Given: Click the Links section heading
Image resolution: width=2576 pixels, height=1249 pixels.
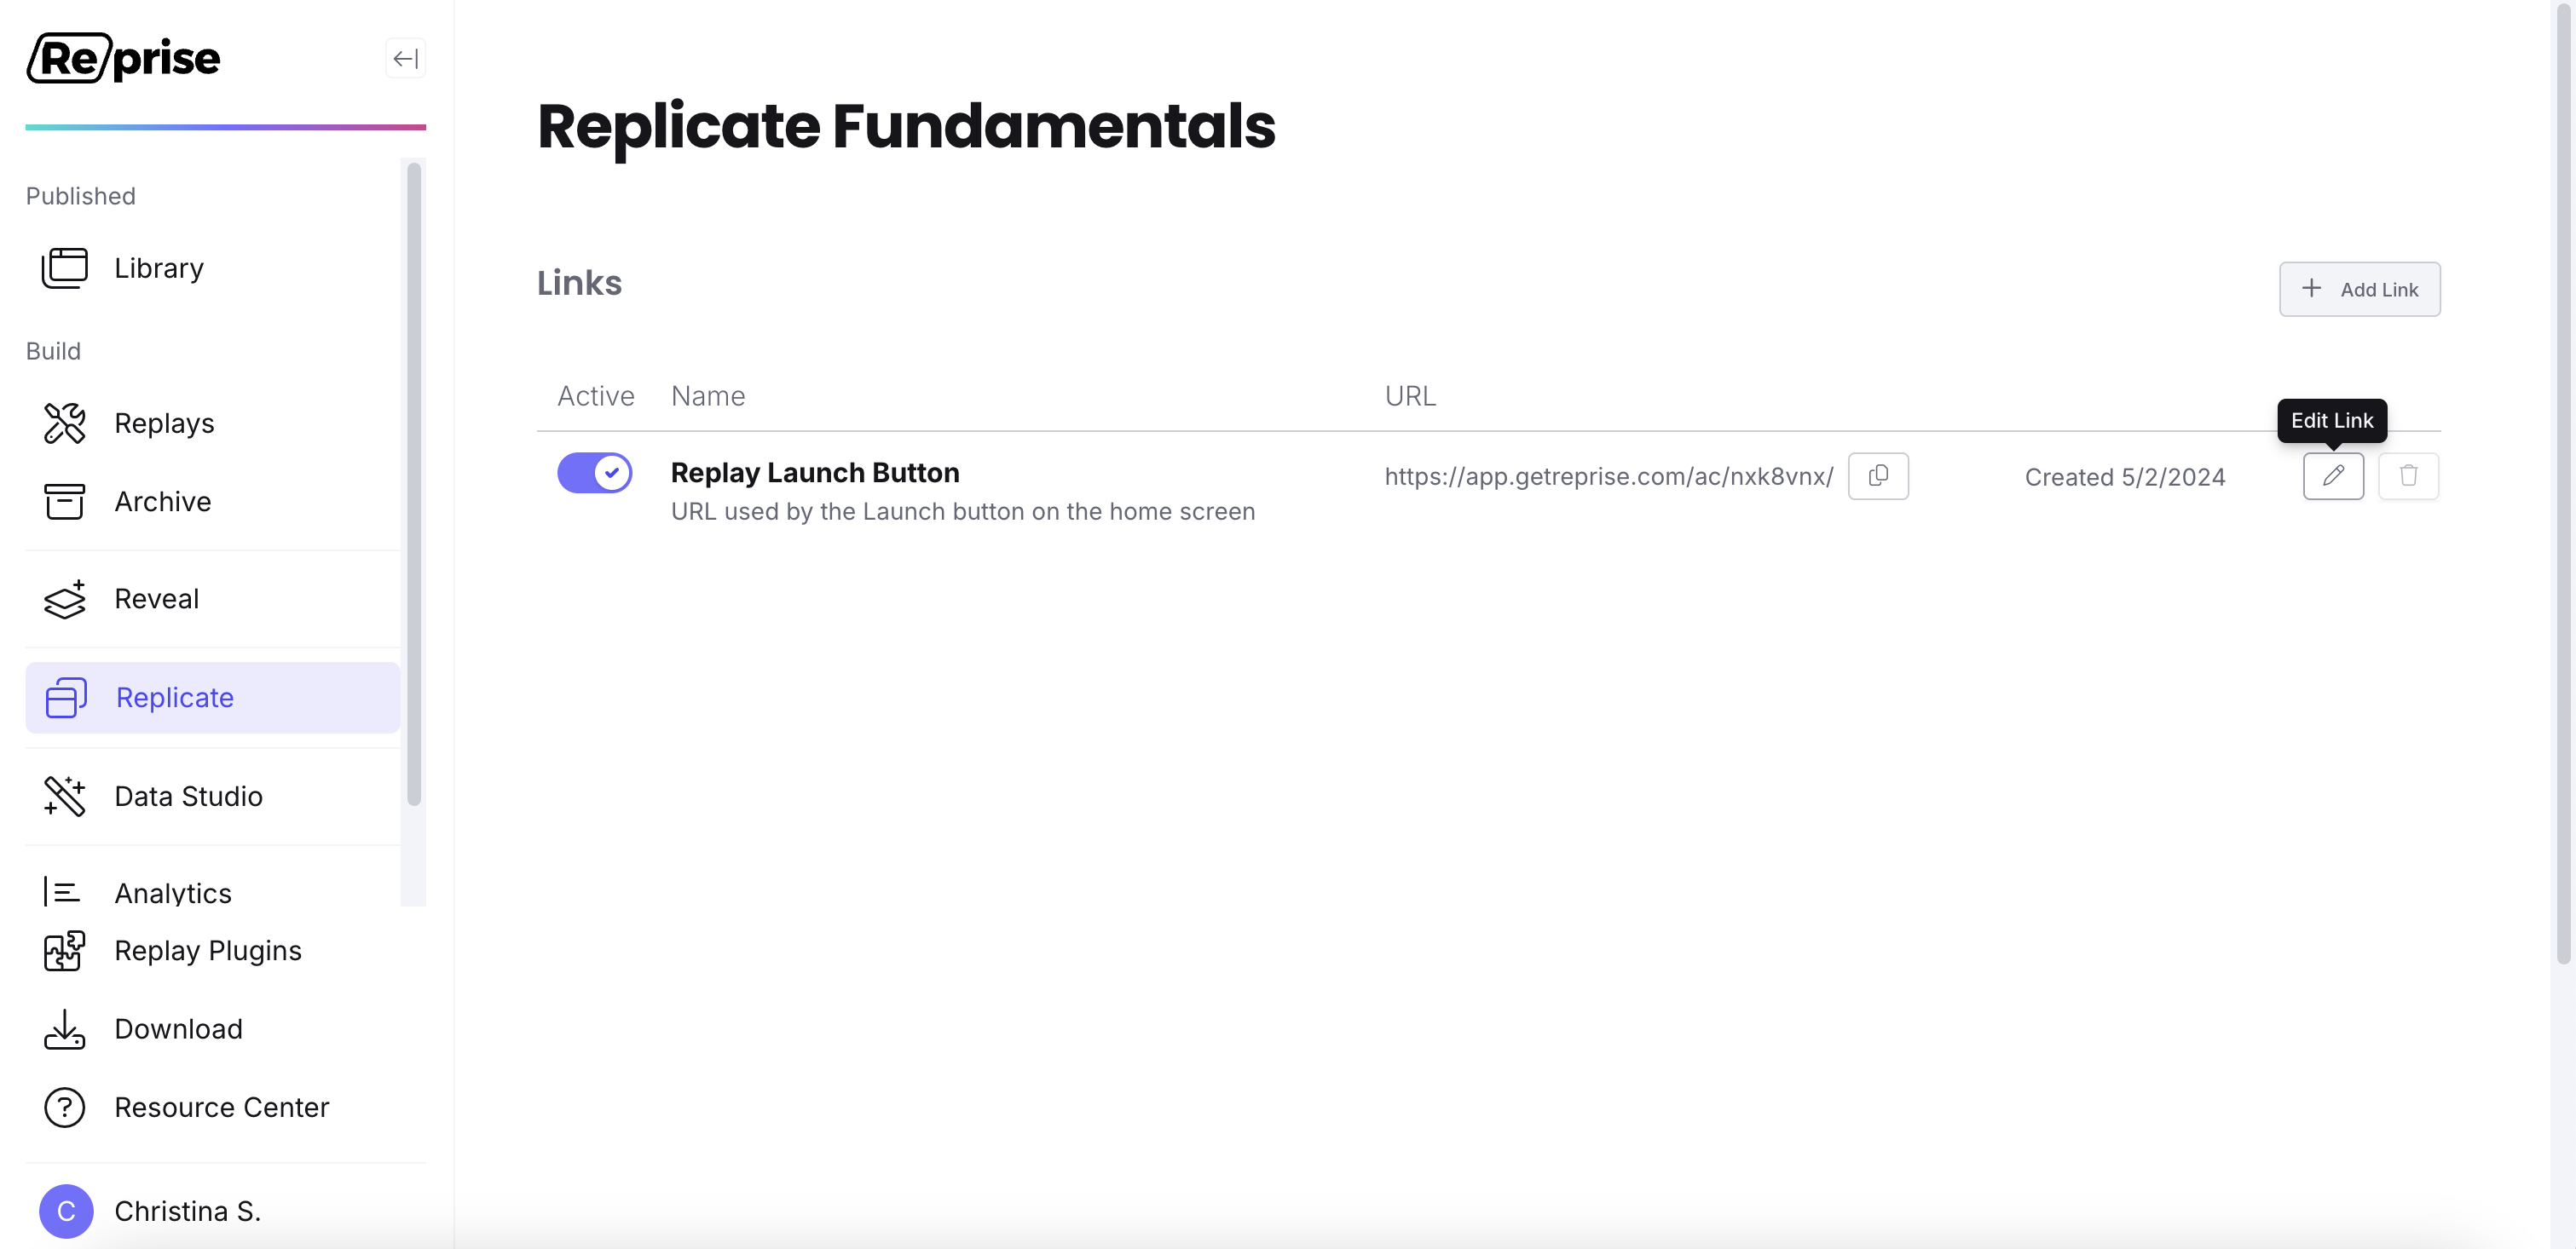Looking at the screenshot, I should coord(579,283).
